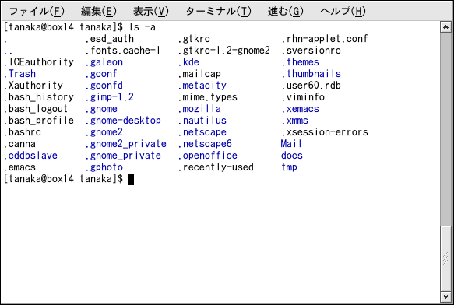This screenshot has height=305, width=454.
Task: Click the scrollbar down arrow
Action: [x=445, y=296]
